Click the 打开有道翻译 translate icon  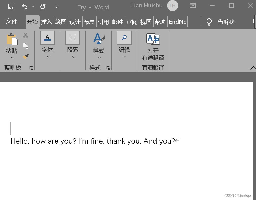(x=153, y=39)
